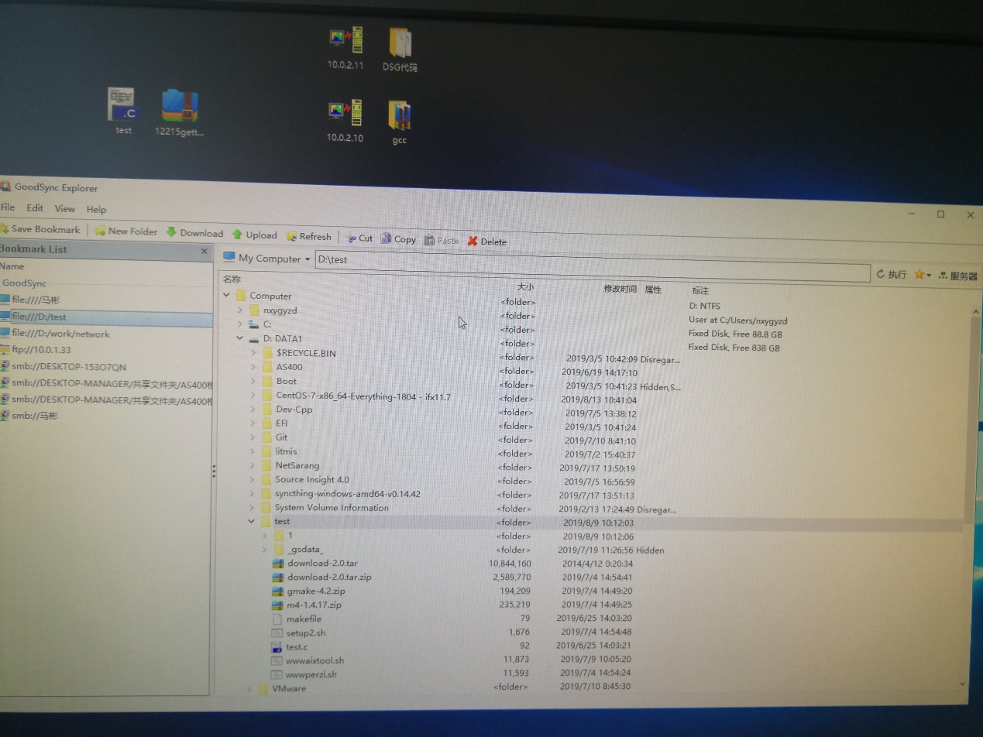Select the System Volume Information folder

[x=332, y=508]
